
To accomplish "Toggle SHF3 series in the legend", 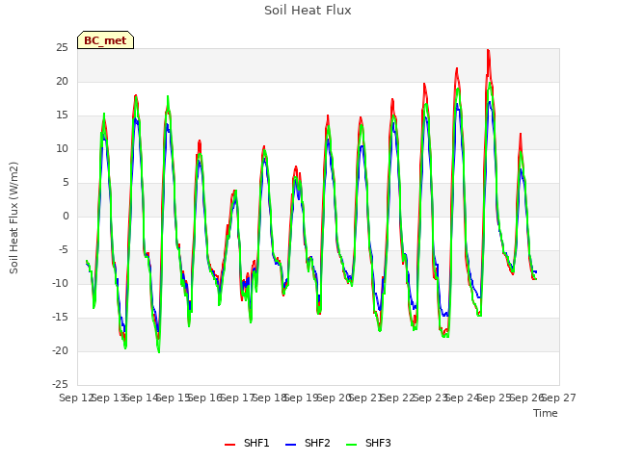I will (x=368, y=443).
